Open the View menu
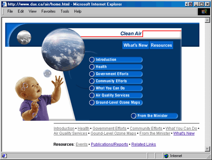Image resolution: width=212 pixels, height=160 pixels. [33, 11]
